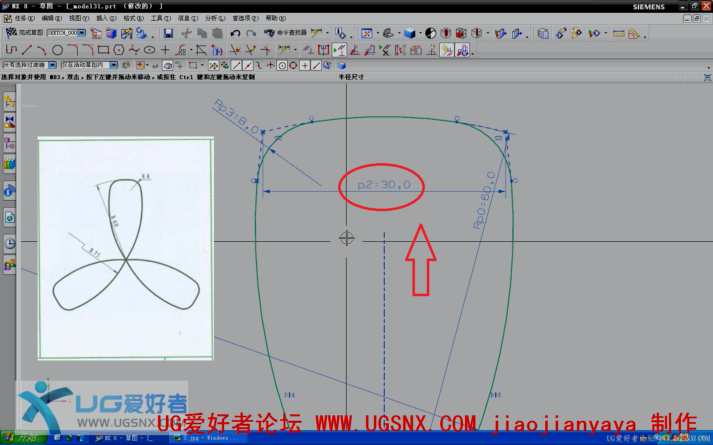The height and width of the screenshot is (445, 713).
Task: Toggle Continuous Auto Dimensioning button
Action: [x=462, y=50]
